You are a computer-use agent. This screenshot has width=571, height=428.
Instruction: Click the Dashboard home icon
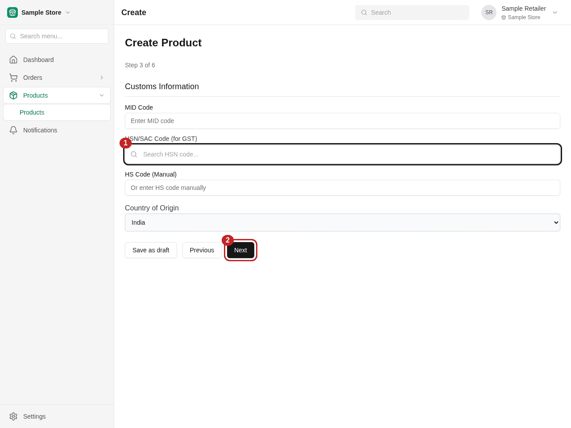[x=13, y=60]
